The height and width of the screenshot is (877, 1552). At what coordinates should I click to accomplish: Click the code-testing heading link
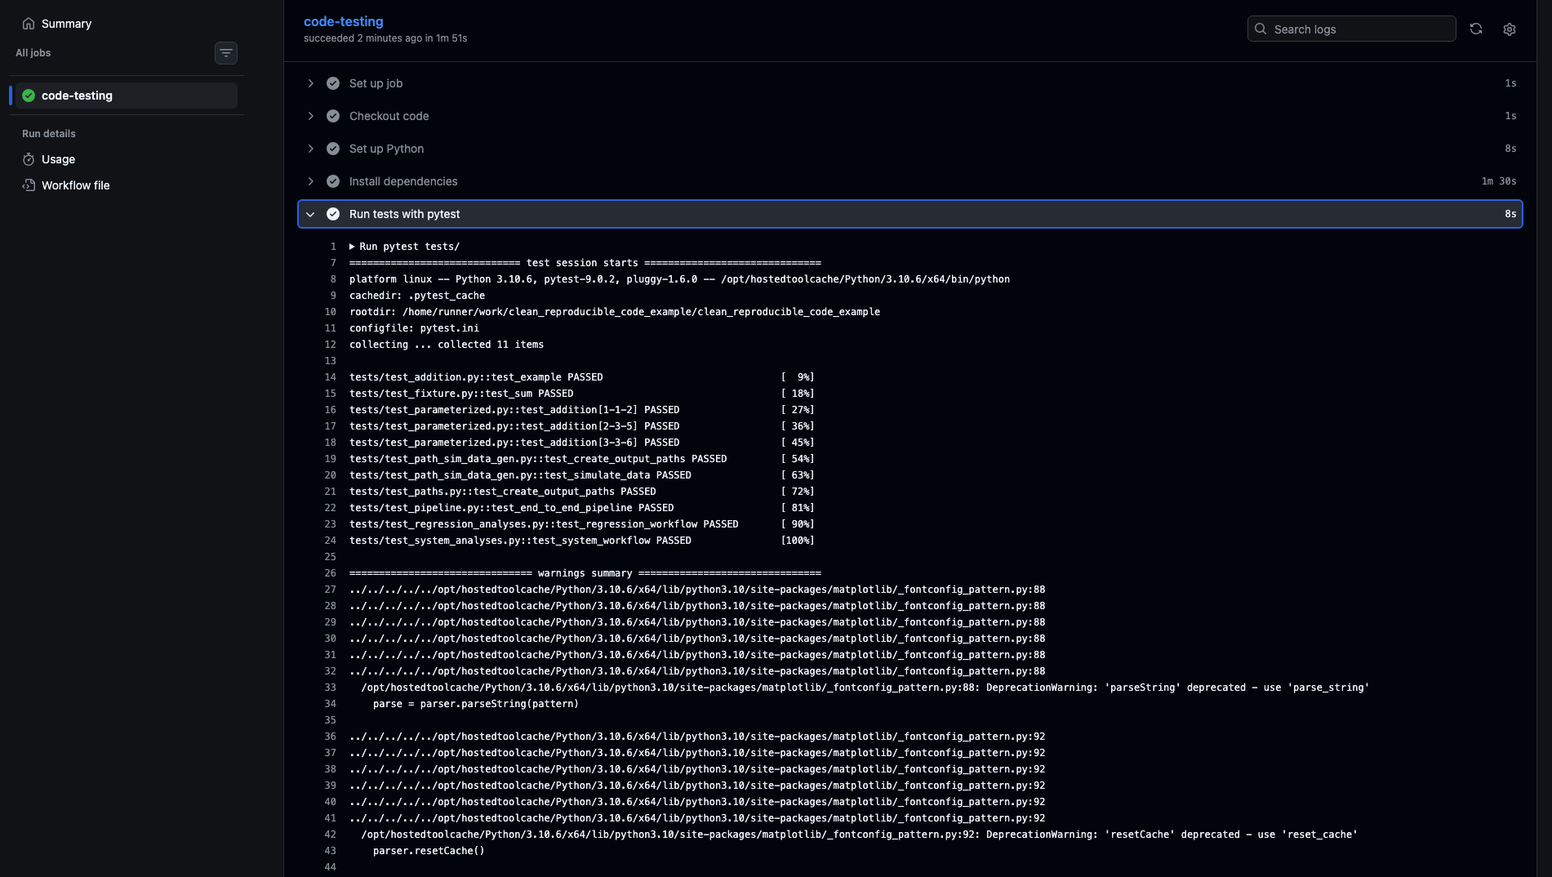pos(343,21)
